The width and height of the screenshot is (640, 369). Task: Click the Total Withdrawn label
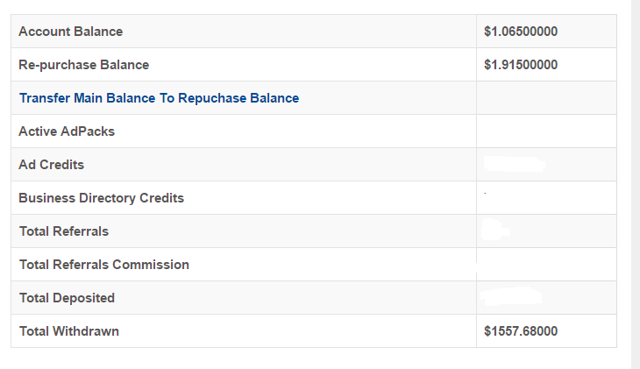68,331
